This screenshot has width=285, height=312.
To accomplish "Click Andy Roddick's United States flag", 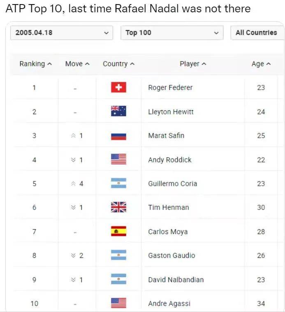I will (x=118, y=159).
